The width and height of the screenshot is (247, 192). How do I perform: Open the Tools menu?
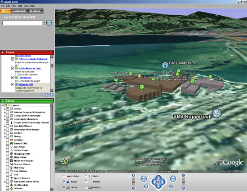tap(26, 6)
